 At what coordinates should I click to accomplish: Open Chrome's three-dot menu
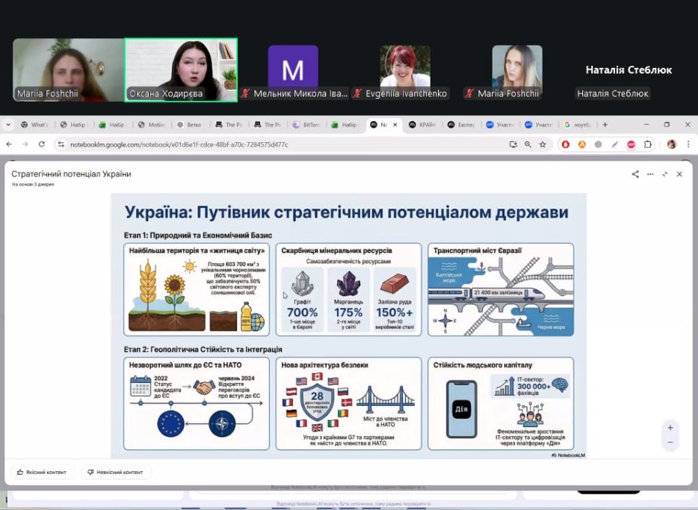pyautogui.click(x=688, y=144)
